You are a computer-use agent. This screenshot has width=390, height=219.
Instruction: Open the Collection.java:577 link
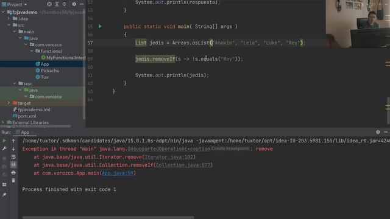[183, 165]
